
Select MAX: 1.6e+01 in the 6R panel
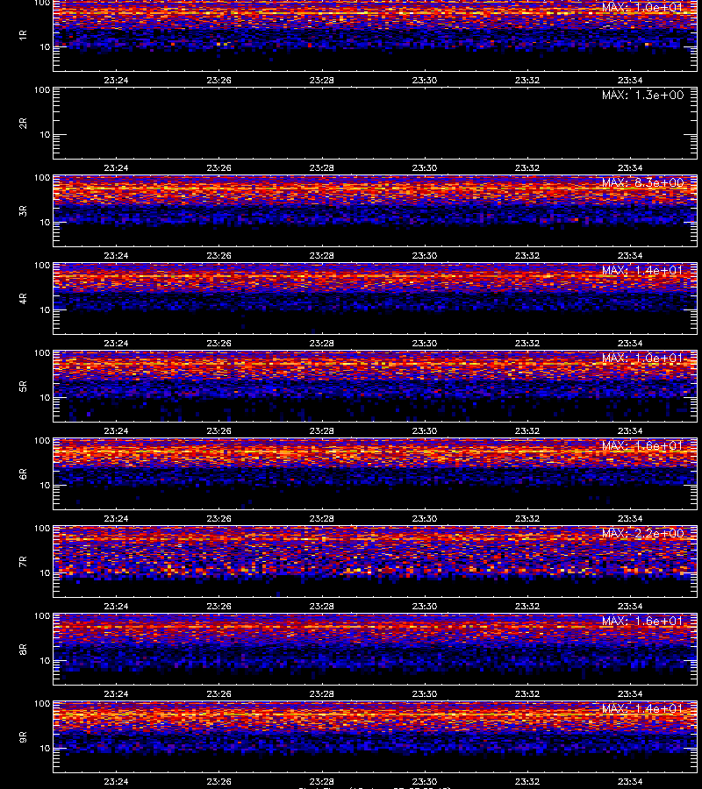(x=642, y=445)
